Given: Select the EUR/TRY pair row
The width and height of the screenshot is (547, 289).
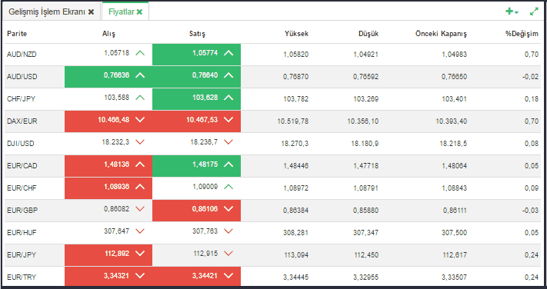Looking at the screenshot, I should 273,277.
